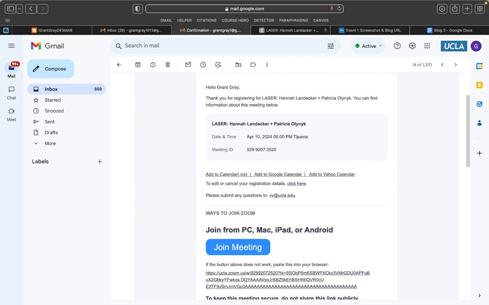The width and height of the screenshot is (489, 305).
Task: Click the Safari address bar
Action: click(x=244, y=9)
